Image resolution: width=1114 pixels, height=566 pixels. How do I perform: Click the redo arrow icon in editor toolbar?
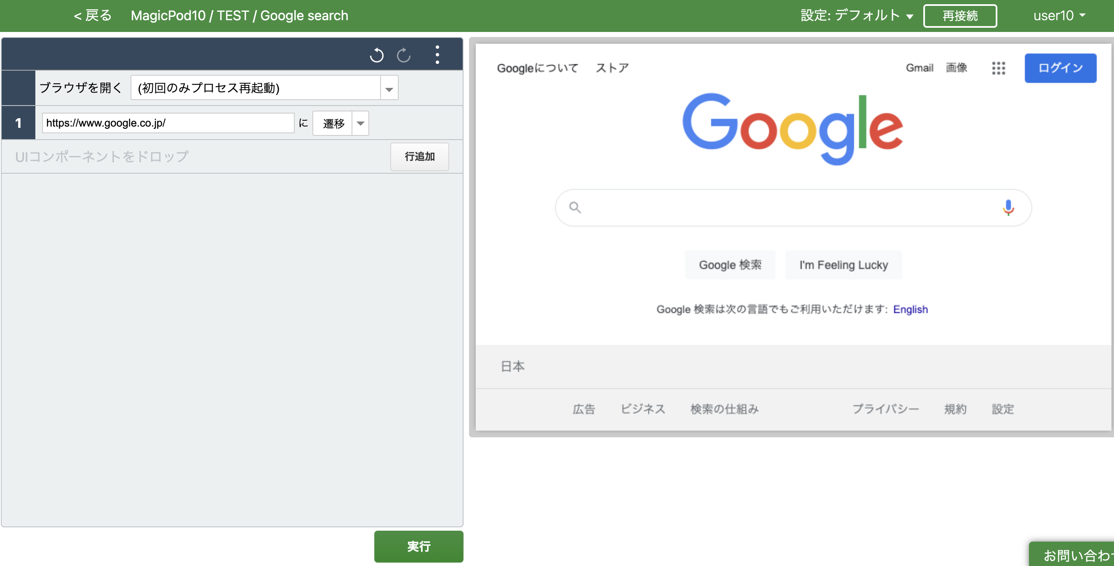tap(403, 55)
